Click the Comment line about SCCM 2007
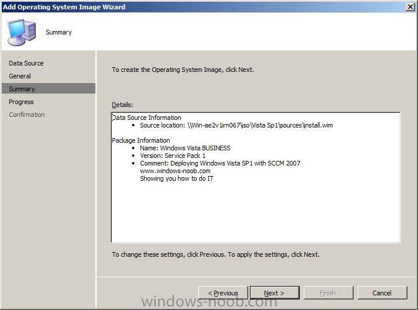418x310 pixels. click(220, 163)
